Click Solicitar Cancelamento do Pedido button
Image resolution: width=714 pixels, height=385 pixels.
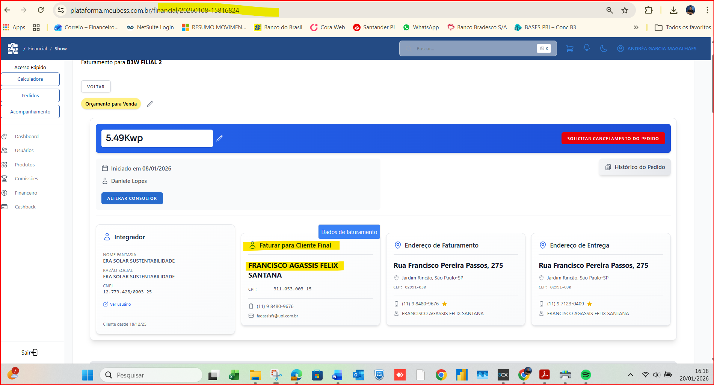pyautogui.click(x=613, y=138)
